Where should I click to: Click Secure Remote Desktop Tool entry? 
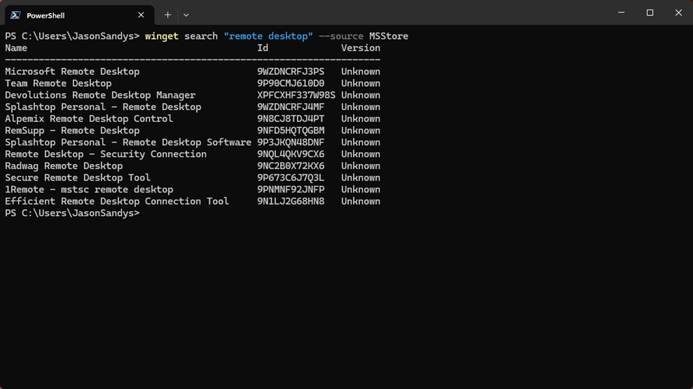pyautogui.click(x=77, y=178)
